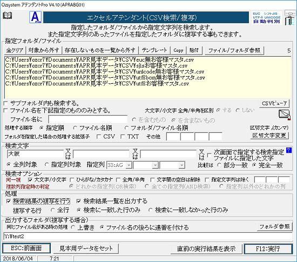
Task: Click the 区切文字変更 button
Action: (269, 136)
